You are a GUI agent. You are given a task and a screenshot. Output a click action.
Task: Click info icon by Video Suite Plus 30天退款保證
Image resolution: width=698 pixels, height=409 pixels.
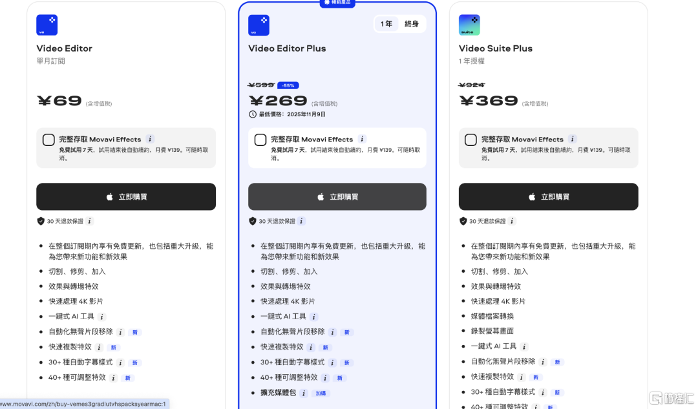point(513,221)
